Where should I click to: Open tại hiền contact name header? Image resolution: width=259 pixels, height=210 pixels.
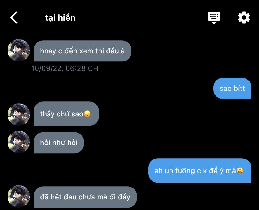60,18
